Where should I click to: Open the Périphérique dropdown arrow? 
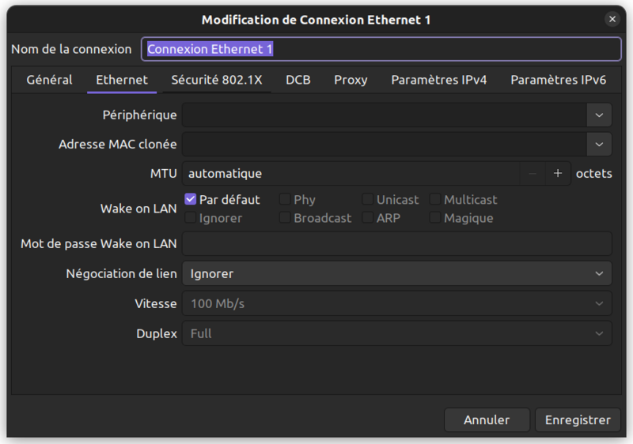[x=599, y=115]
